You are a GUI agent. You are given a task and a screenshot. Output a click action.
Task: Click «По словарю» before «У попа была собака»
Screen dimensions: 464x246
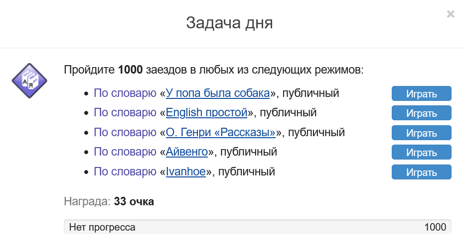click(x=125, y=93)
